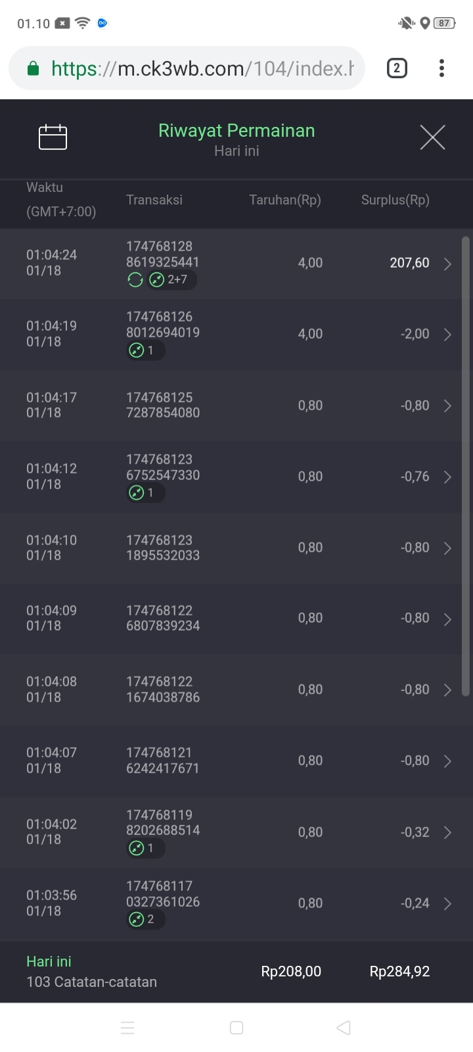The image size is (473, 1052).
Task: Open the browser tab switcher
Action: tap(397, 68)
